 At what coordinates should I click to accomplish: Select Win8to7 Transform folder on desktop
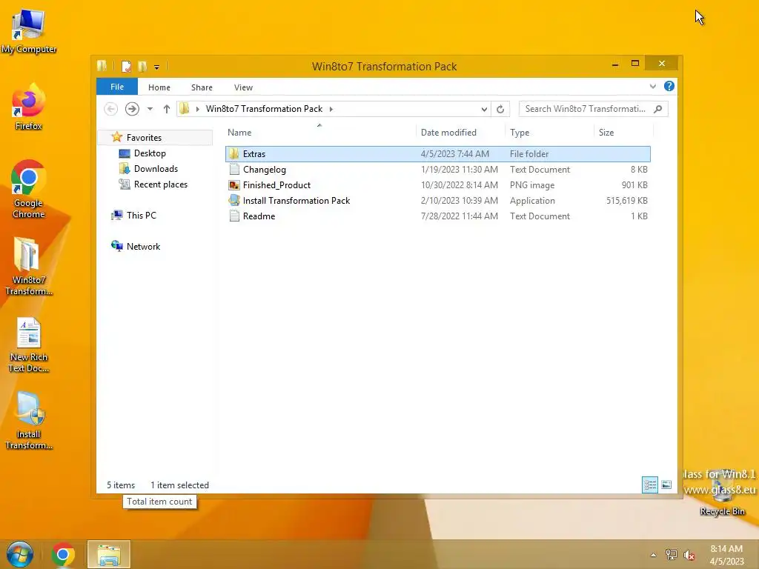coord(29,266)
